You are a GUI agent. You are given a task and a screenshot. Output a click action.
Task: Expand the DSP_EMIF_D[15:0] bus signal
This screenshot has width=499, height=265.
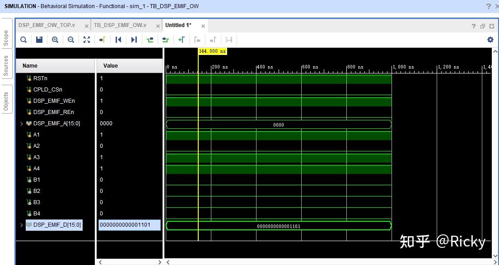[21, 224]
